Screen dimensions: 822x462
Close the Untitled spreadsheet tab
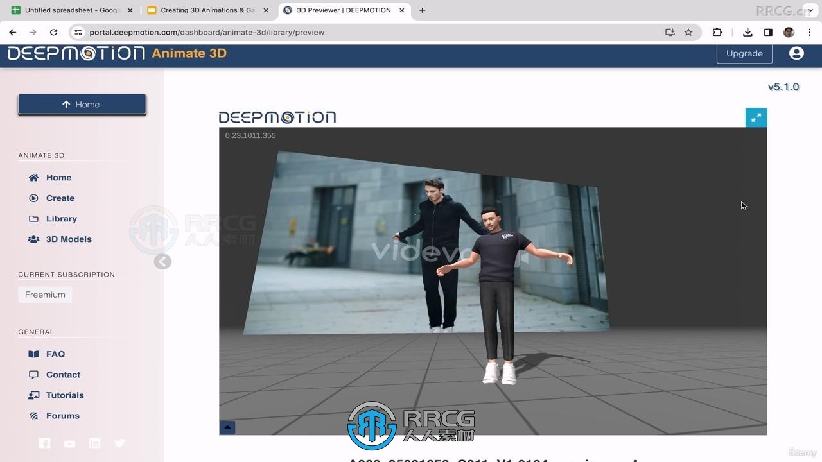point(130,10)
